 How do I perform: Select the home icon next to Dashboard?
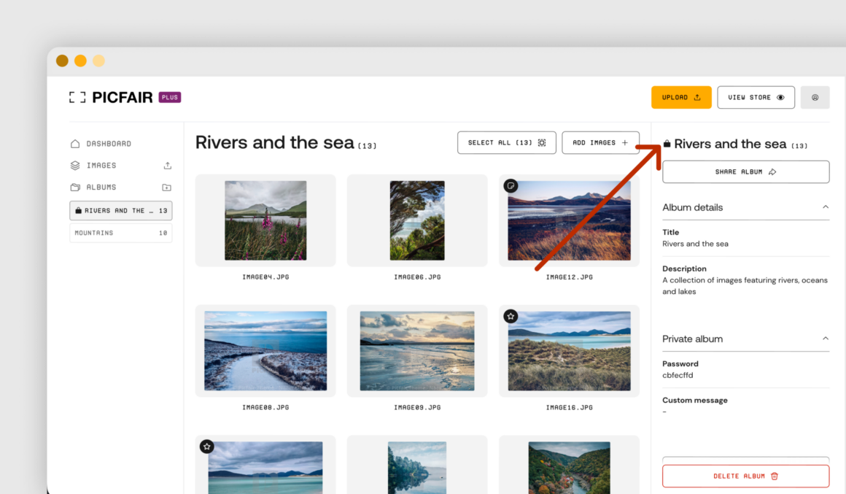tap(77, 143)
